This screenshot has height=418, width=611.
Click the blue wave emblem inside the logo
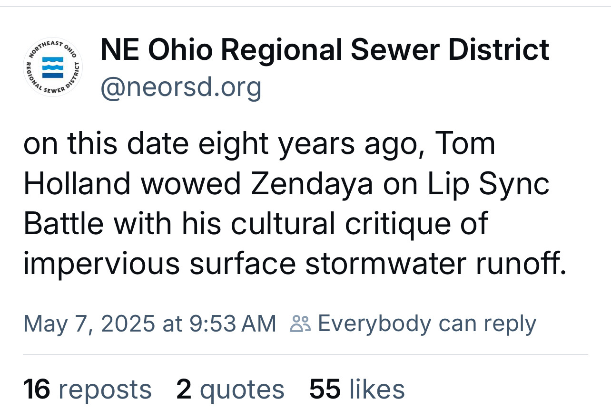point(53,67)
